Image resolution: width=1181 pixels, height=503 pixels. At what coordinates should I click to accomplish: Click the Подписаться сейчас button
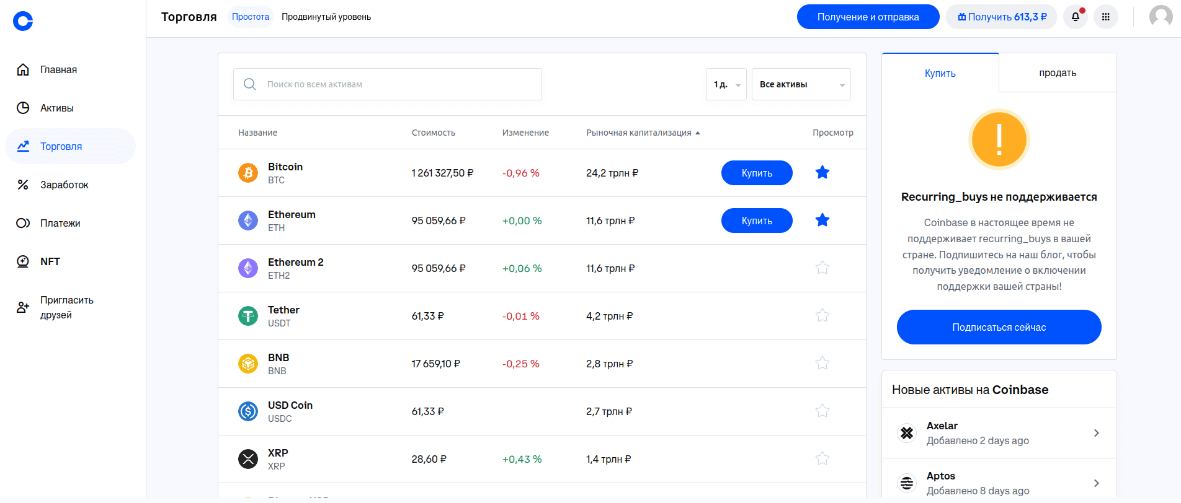pyautogui.click(x=999, y=327)
